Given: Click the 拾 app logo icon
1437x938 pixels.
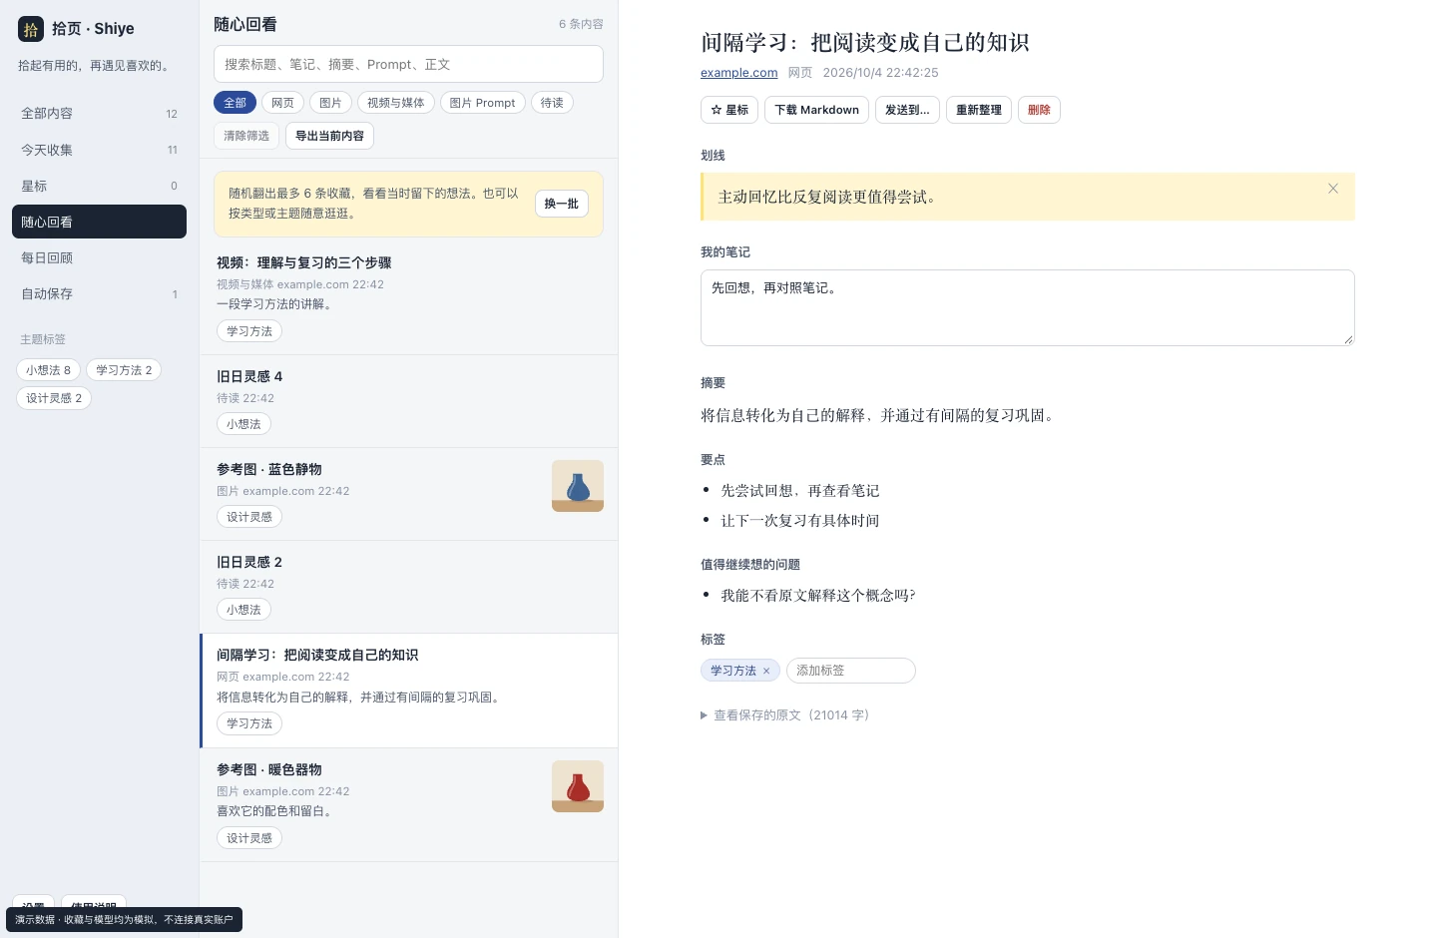Looking at the screenshot, I should (31, 29).
